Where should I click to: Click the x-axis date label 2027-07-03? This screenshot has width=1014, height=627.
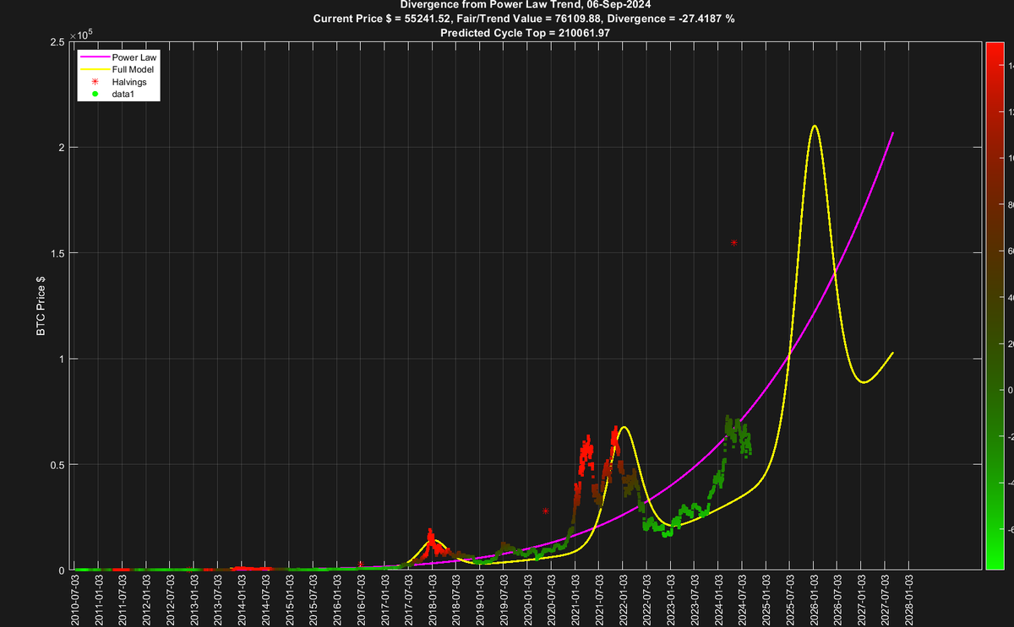885,599
